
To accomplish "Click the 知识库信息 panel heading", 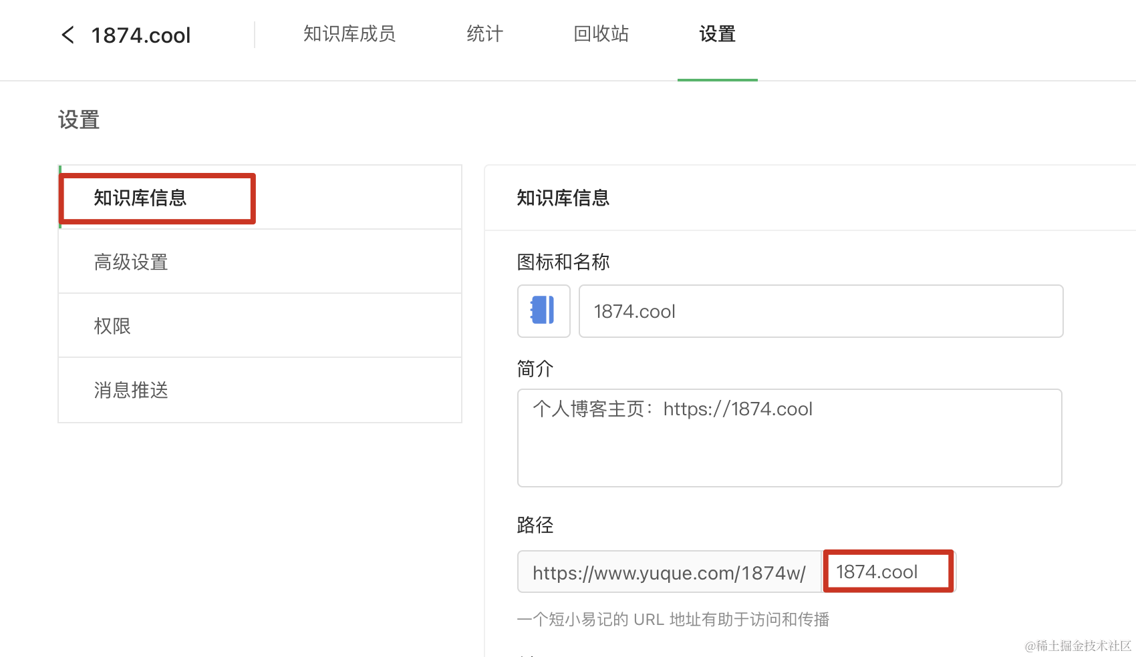I will [563, 198].
